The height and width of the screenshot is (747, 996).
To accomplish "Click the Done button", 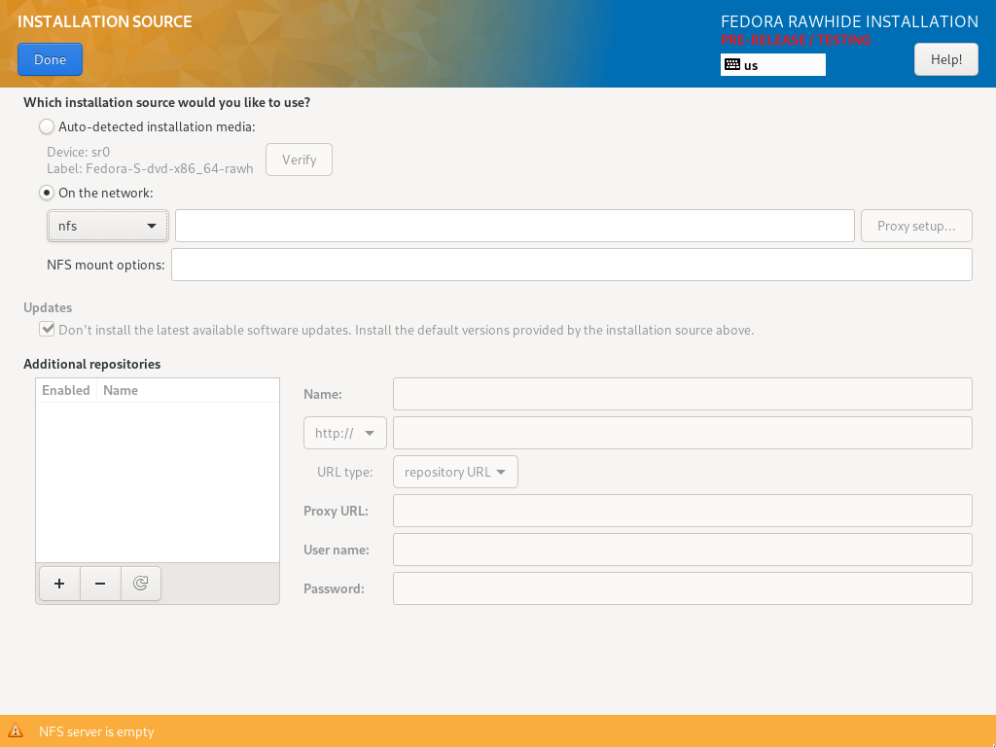I will [x=51, y=59].
